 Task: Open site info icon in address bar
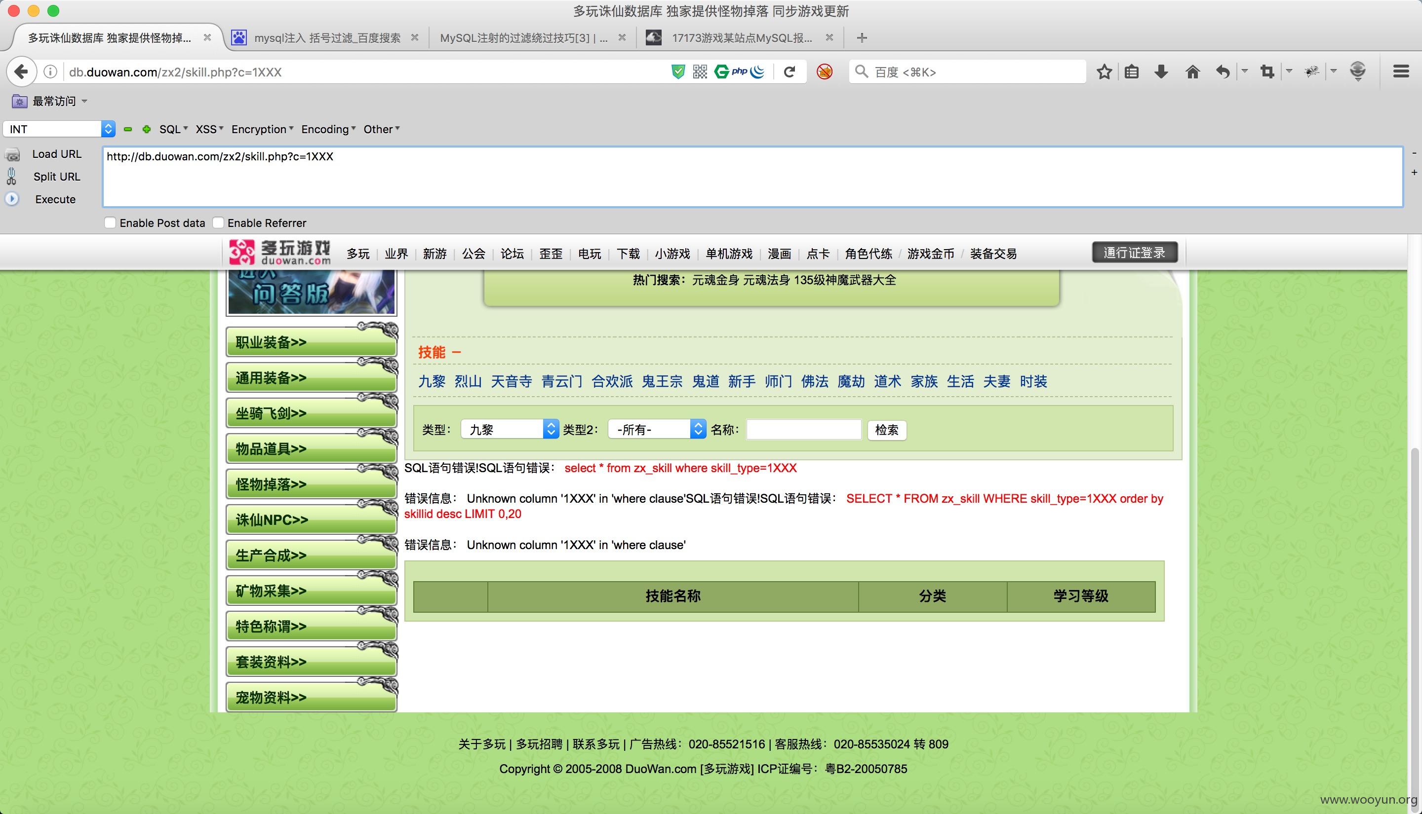[x=50, y=72]
